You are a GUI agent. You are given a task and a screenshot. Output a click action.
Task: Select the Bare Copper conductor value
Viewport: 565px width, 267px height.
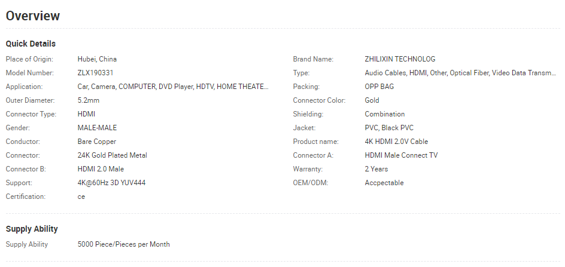coord(96,142)
